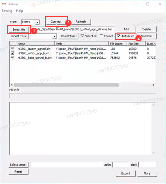Open the Setting menu
166x184 pixels.
pyautogui.click(x=7, y=11)
